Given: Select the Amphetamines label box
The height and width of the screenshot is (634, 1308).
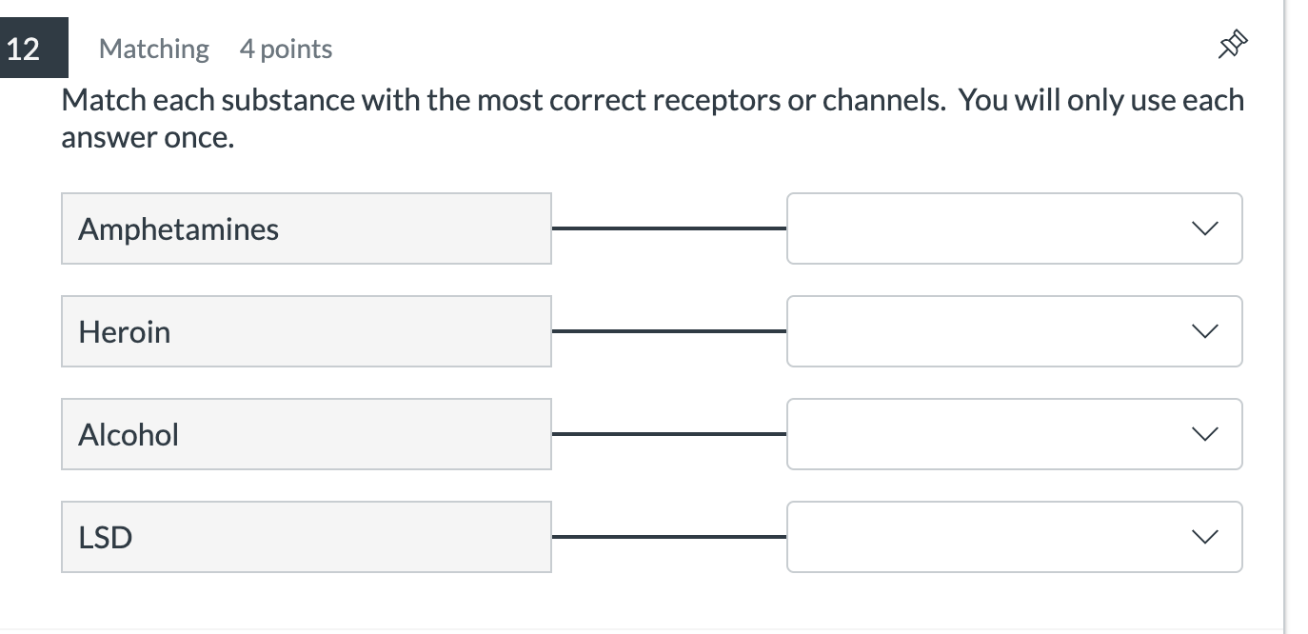Looking at the screenshot, I should pos(305,228).
